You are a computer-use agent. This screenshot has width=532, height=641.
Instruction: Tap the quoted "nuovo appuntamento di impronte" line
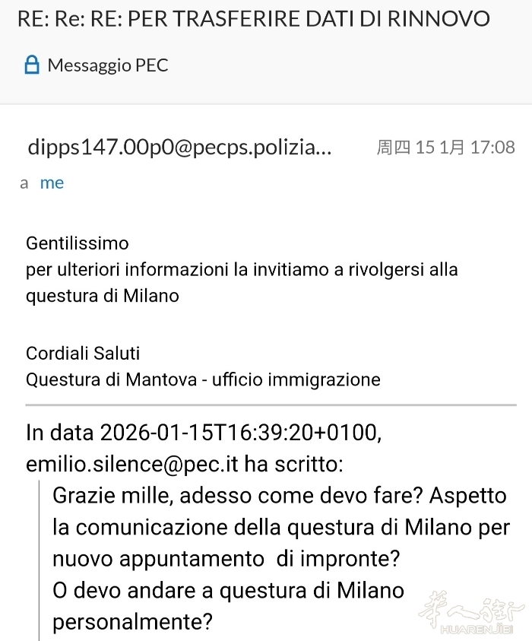(226, 559)
